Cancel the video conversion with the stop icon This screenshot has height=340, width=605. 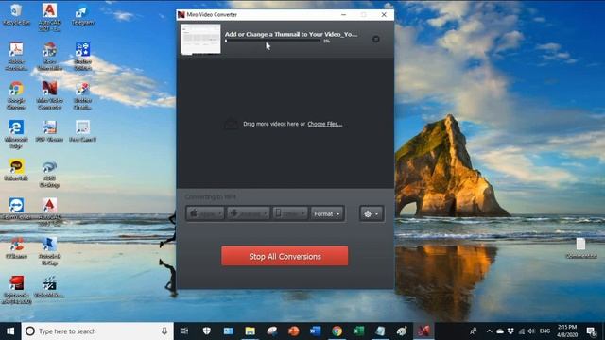tap(376, 39)
